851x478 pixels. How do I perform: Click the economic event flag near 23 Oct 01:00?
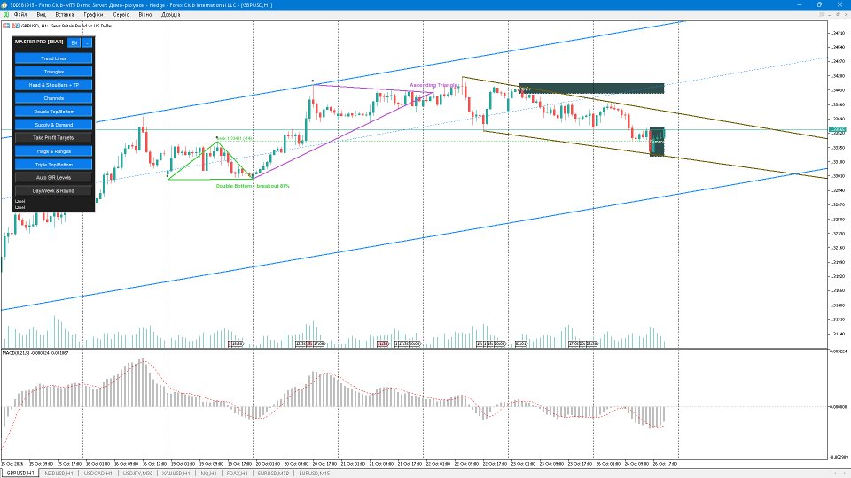tap(520, 343)
